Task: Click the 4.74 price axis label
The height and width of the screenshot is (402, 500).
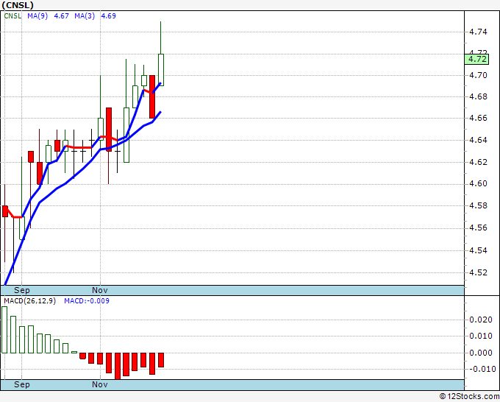Action: (479, 32)
